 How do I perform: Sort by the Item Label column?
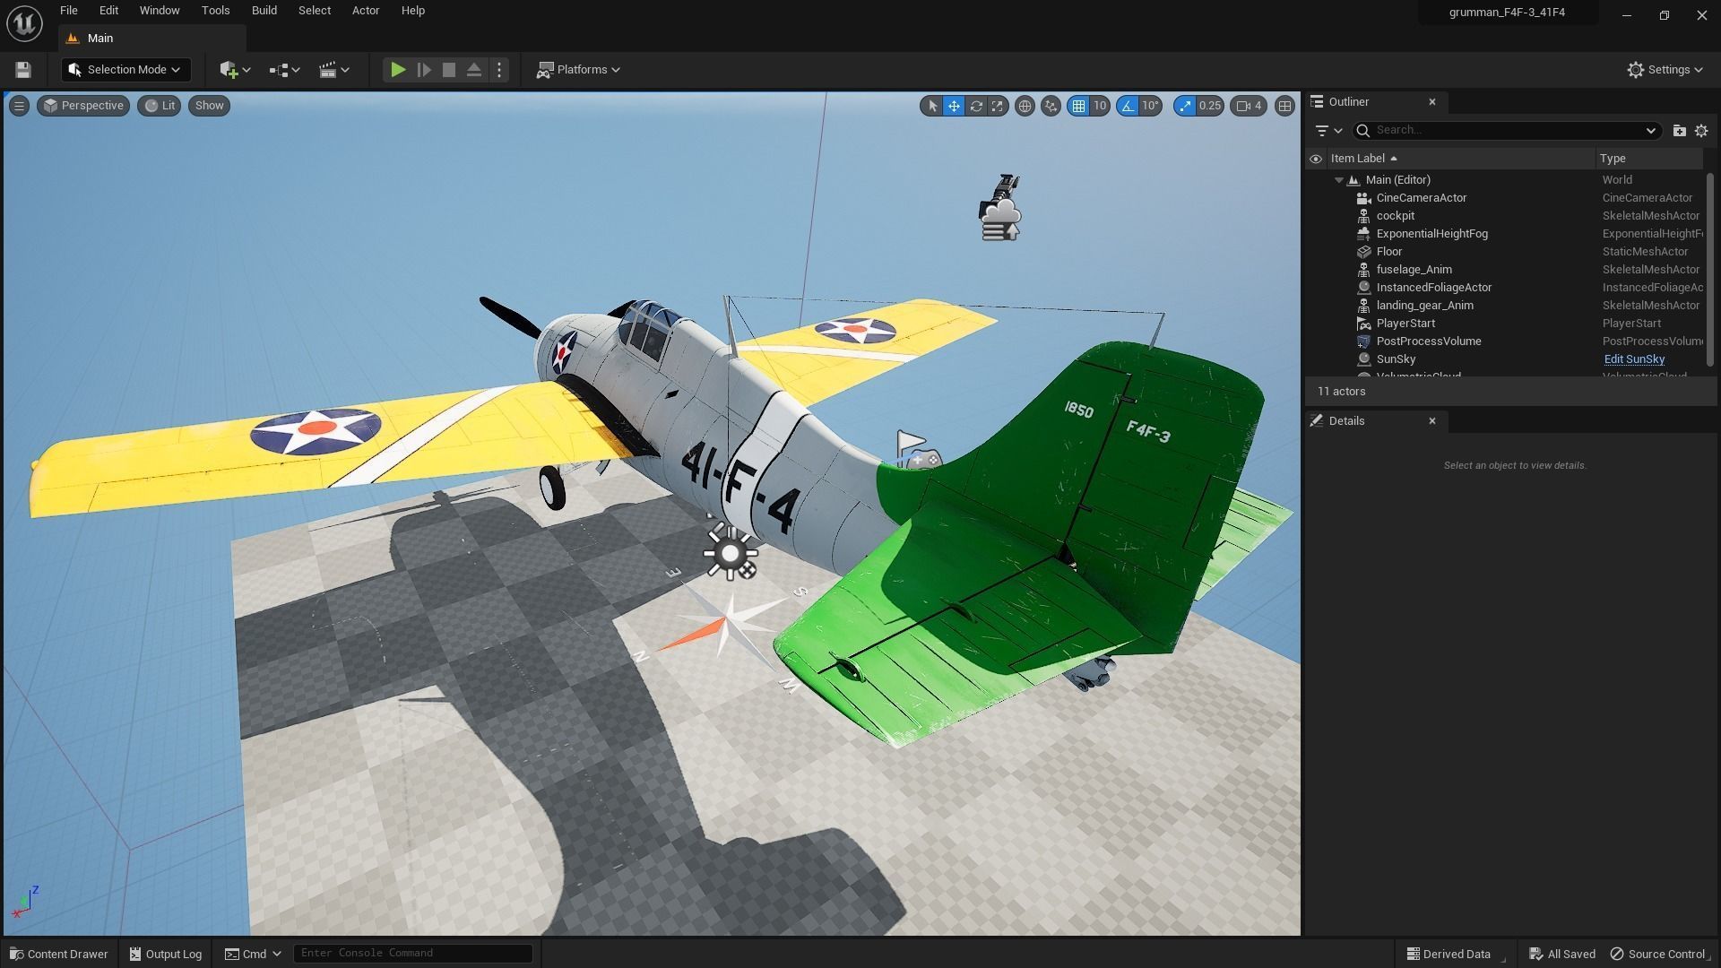tap(1460, 159)
